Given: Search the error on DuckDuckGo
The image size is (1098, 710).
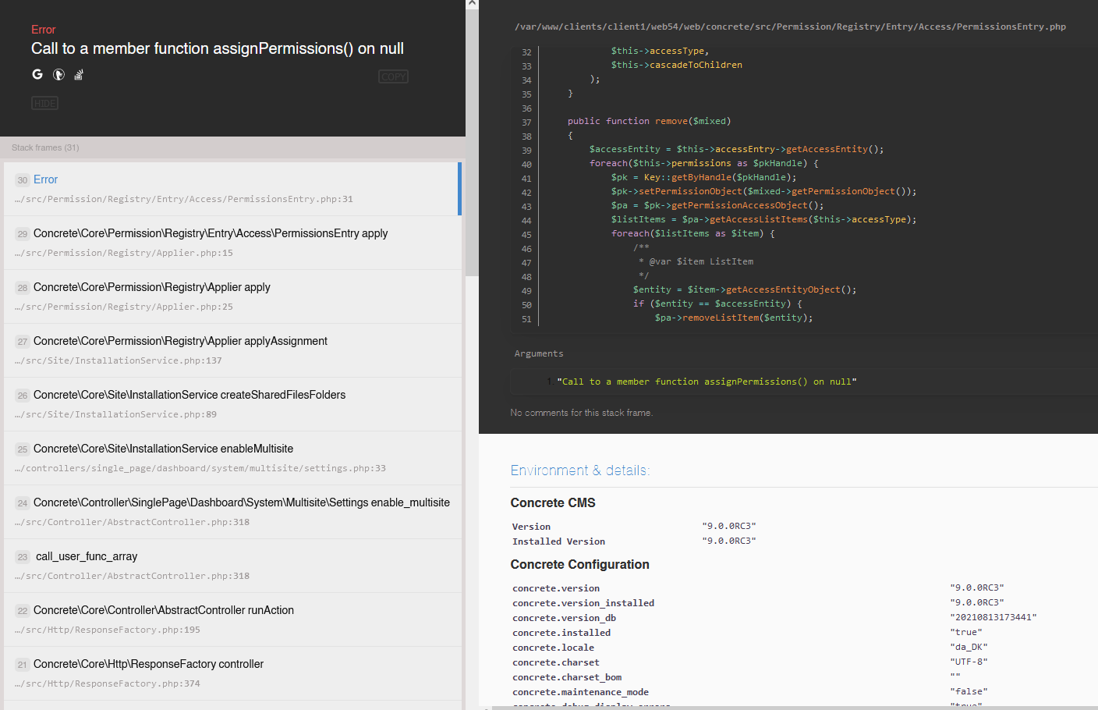Looking at the screenshot, I should point(58,74).
